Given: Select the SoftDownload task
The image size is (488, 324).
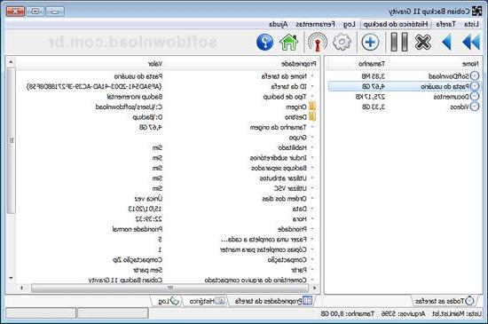Looking at the screenshot, I should pos(448,76).
